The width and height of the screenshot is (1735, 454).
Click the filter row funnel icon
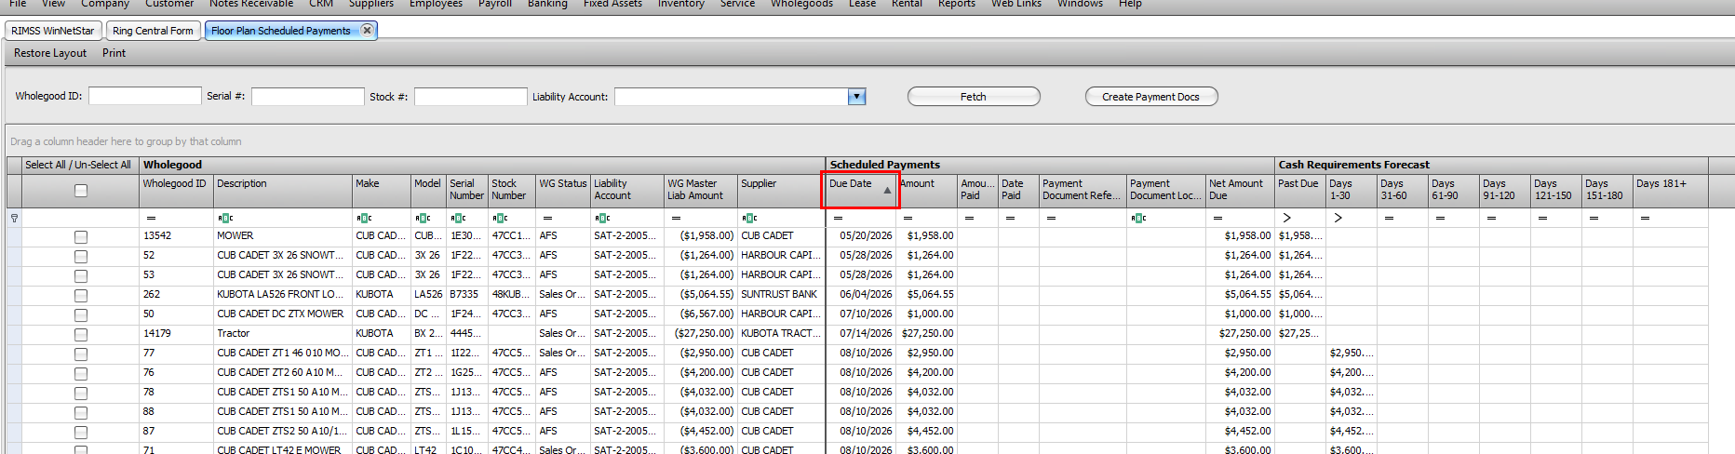point(14,218)
